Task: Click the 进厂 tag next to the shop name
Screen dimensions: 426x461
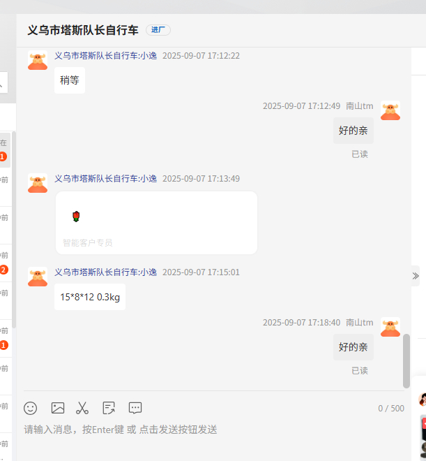Action: pos(158,30)
